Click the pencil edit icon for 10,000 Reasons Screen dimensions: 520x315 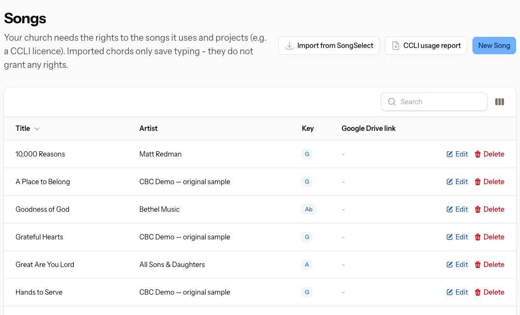[450, 154]
